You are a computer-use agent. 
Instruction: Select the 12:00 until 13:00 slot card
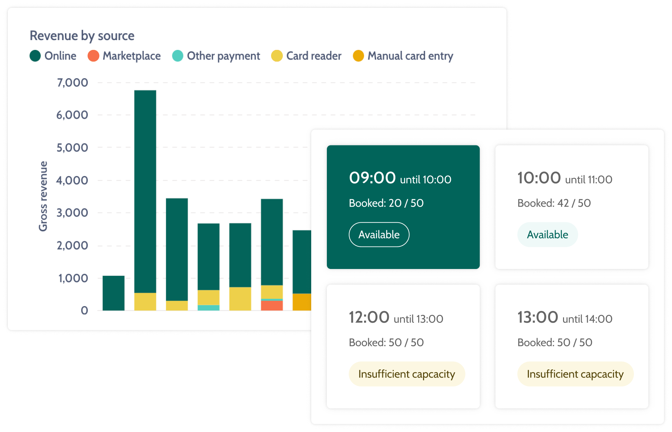[x=403, y=346]
